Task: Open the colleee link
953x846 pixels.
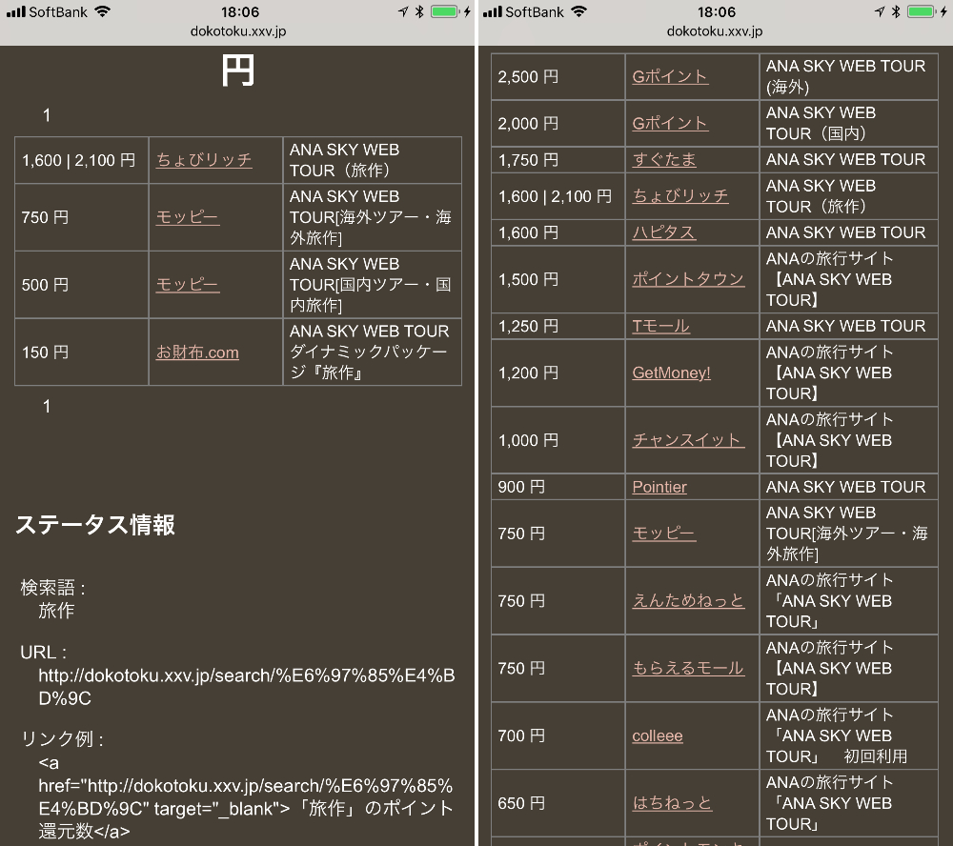Action: (657, 735)
